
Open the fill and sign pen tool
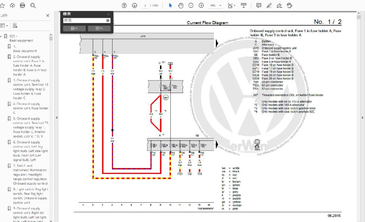coord(279,5)
